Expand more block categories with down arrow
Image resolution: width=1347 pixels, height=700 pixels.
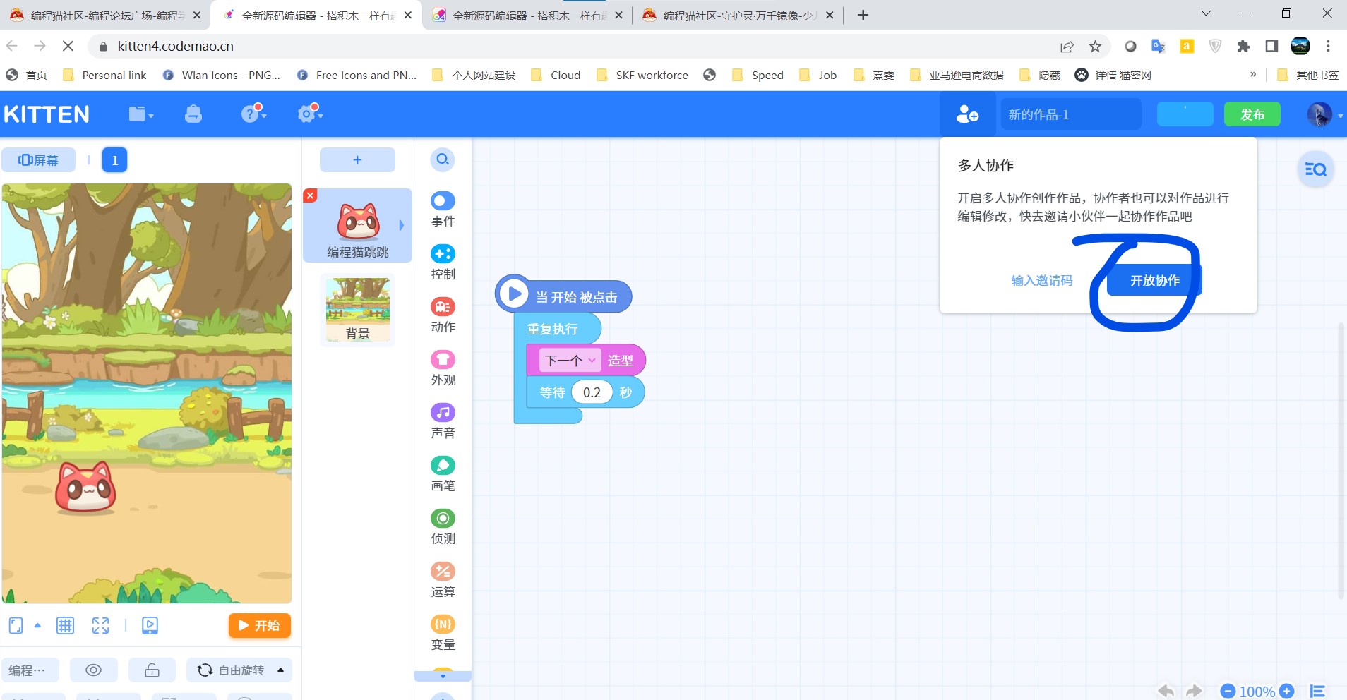point(443,676)
